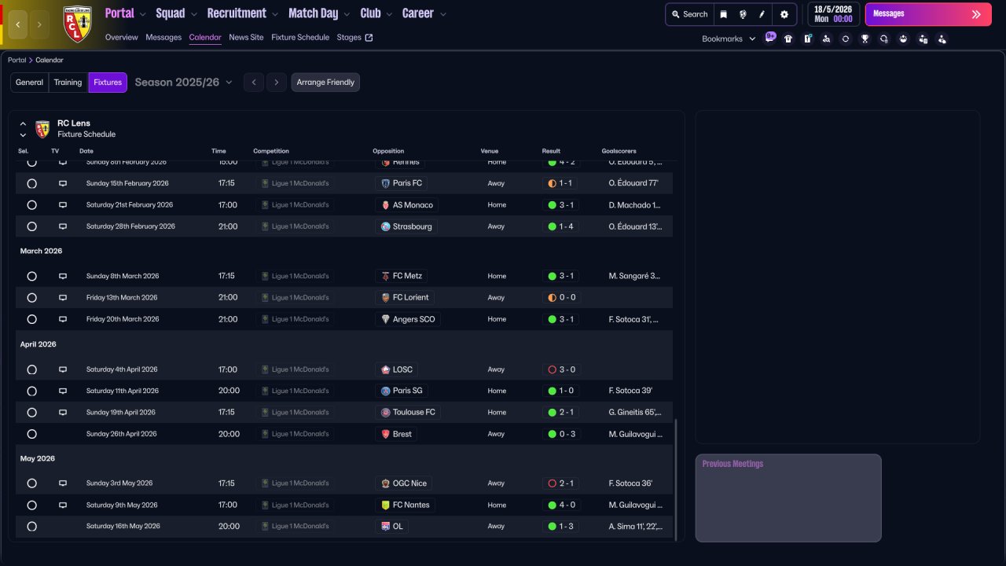Select the radio button for AS Monaco fixture
This screenshot has height=566, width=1006.
pos(31,205)
